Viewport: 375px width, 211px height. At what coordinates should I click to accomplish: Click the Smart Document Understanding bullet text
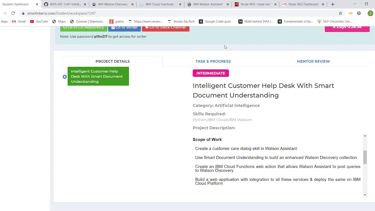pos(276,158)
